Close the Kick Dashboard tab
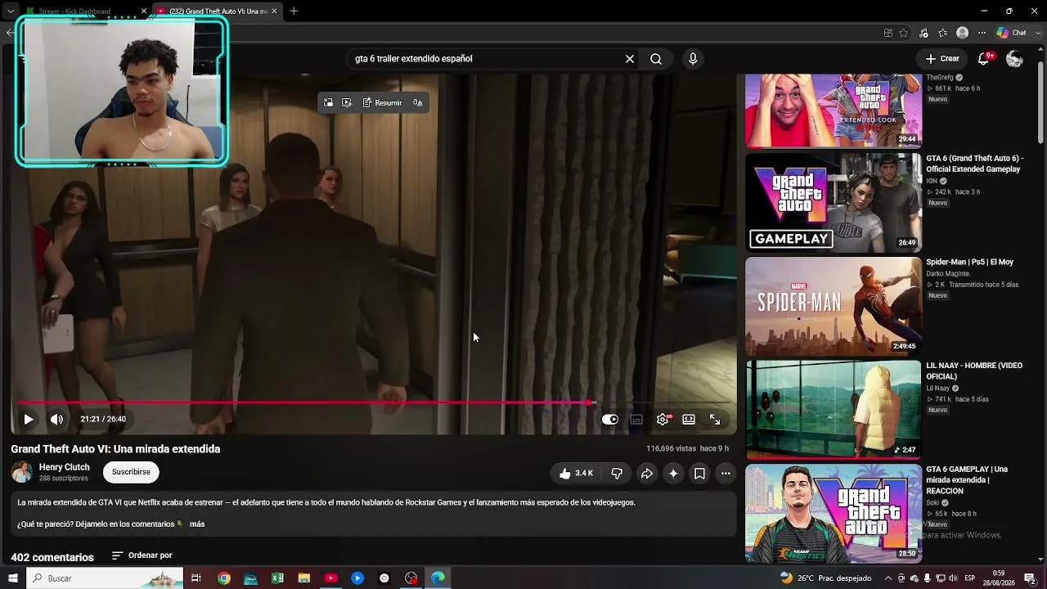Viewport: 1047px width, 589px height. pyautogui.click(x=144, y=11)
